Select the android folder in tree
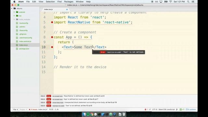This screenshot has width=208, height=117. 22,12
